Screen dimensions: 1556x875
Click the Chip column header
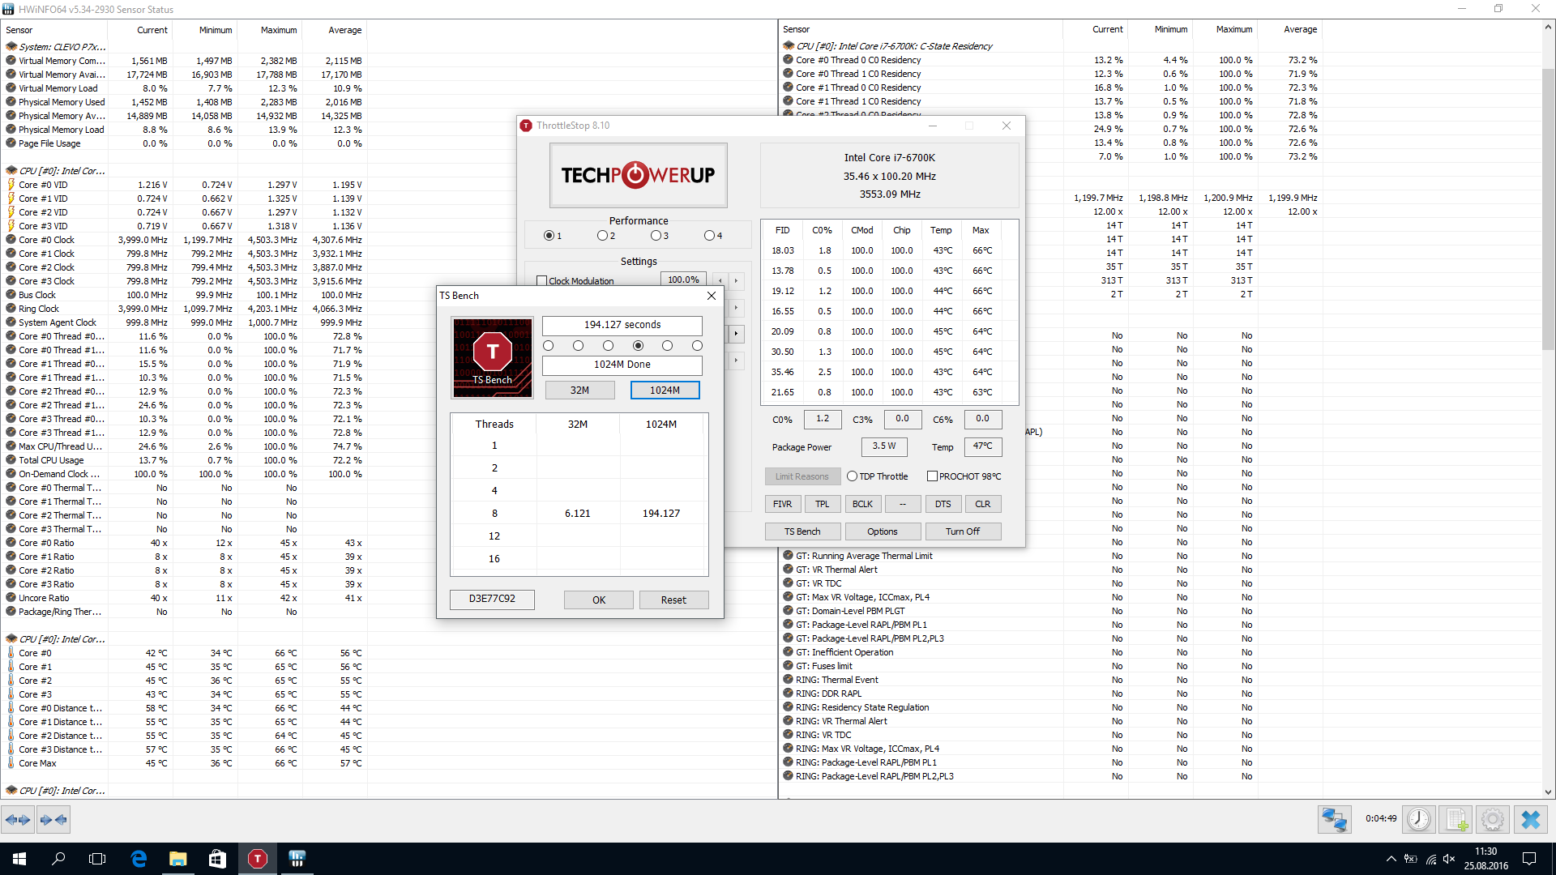coord(902,230)
